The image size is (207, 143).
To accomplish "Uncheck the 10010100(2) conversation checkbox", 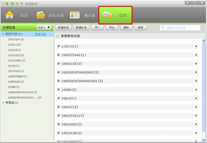I will [59, 133].
